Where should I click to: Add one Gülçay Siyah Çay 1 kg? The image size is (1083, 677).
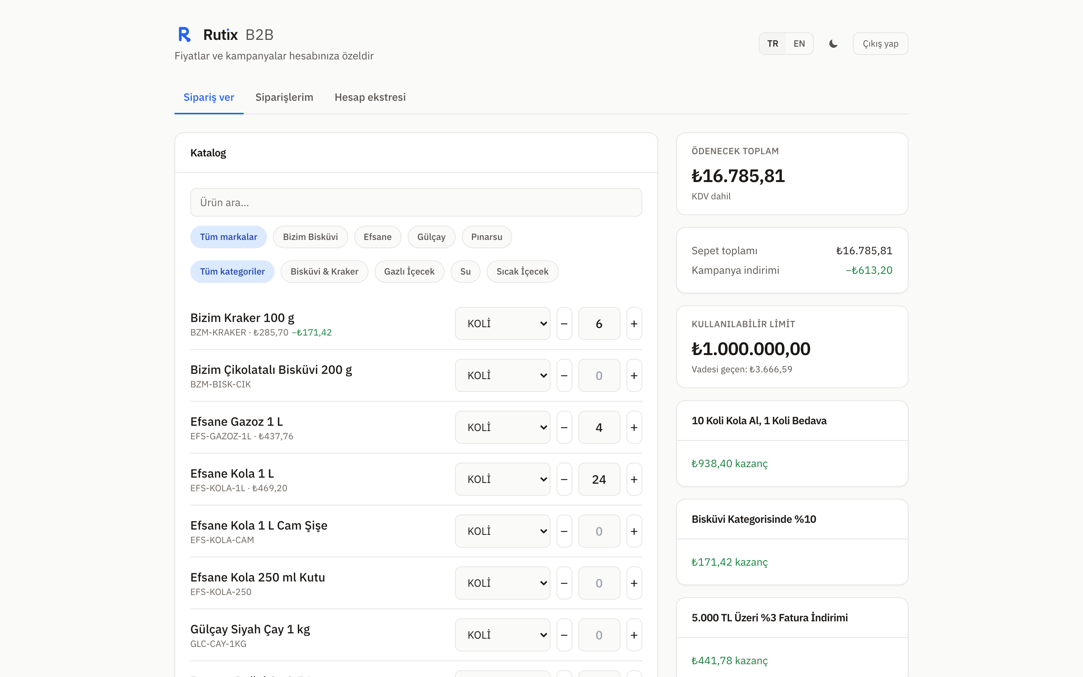pos(634,635)
